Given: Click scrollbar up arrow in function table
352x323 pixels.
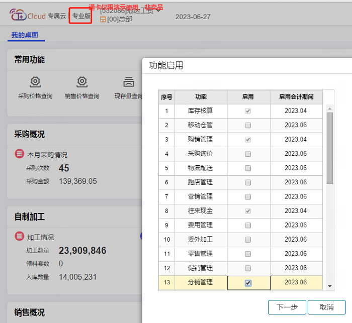Looking at the screenshot, I should point(330,109).
